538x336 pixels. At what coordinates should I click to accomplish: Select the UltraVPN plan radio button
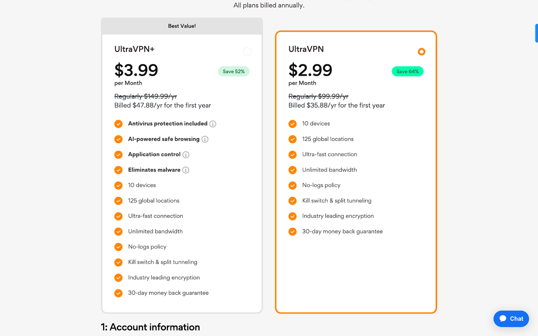tap(421, 52)
